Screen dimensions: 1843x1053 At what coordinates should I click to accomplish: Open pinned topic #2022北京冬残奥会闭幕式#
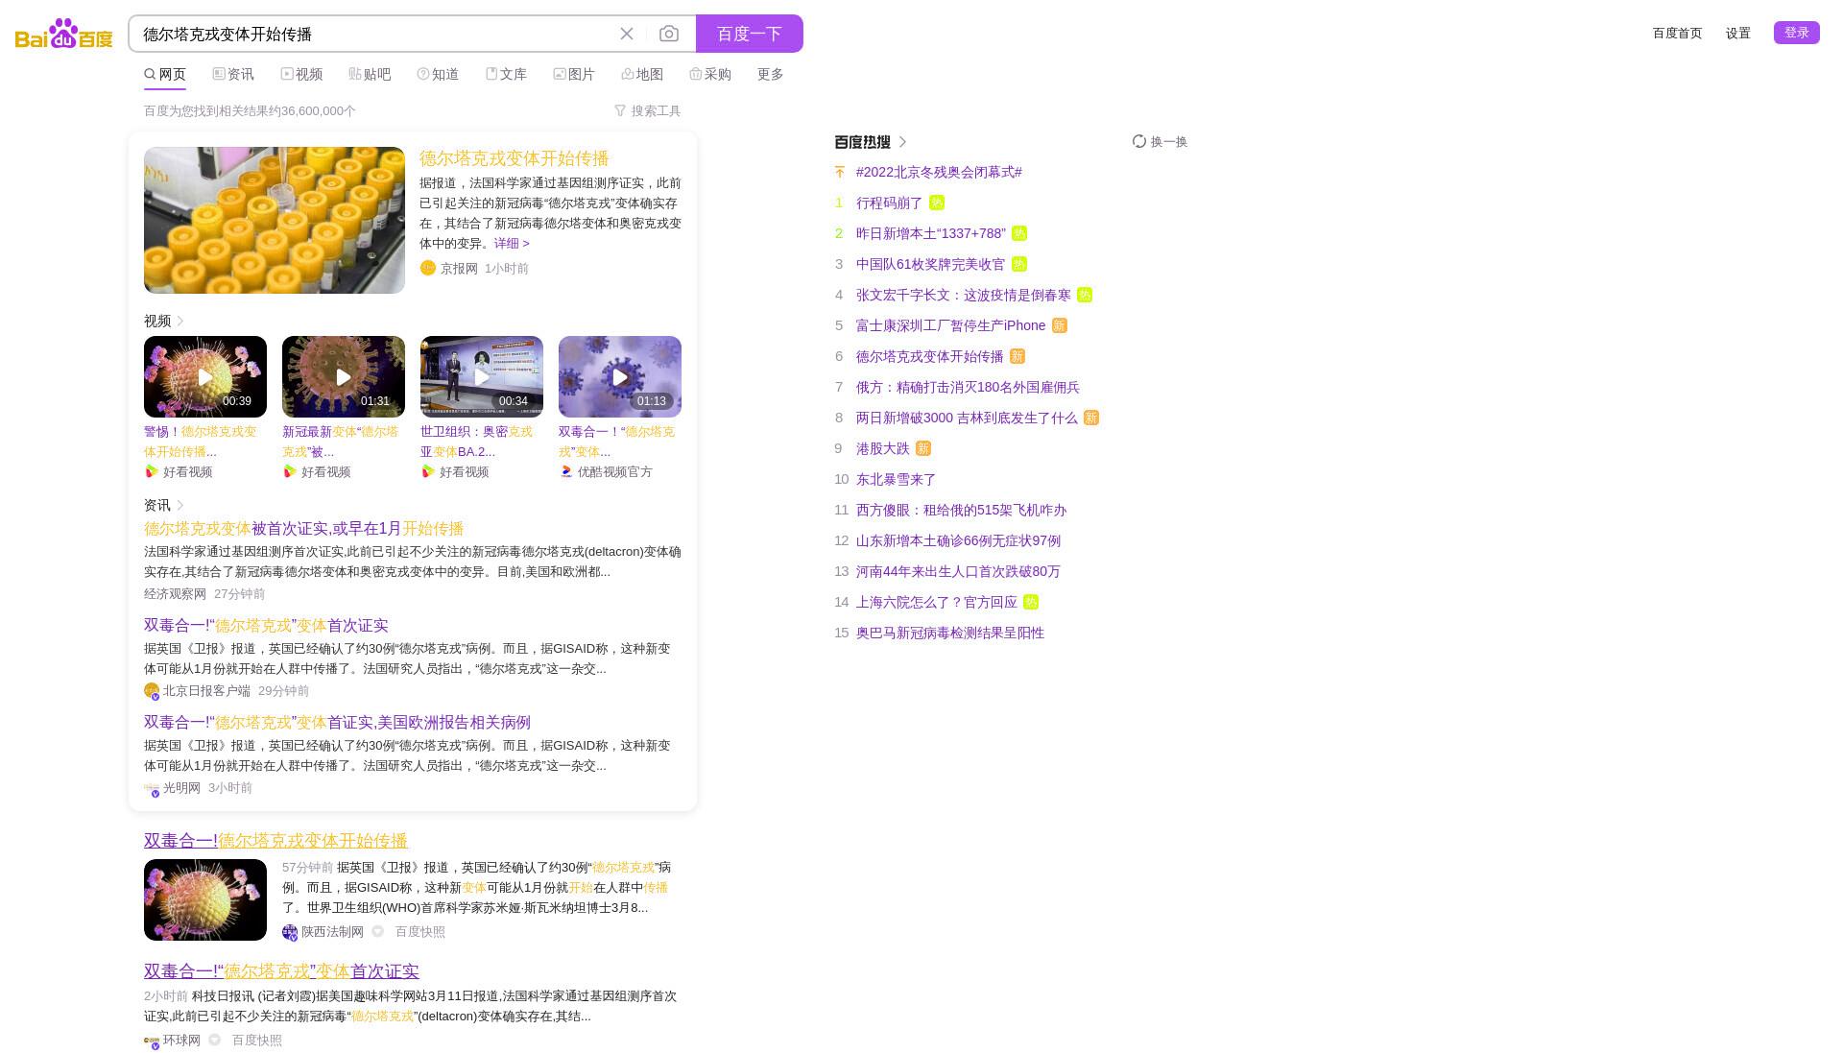coord(939,172)
